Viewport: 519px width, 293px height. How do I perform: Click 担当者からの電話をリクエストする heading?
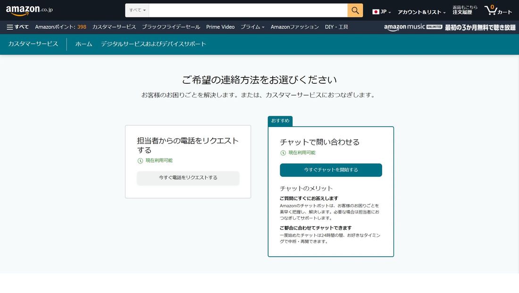pos(188,145)
